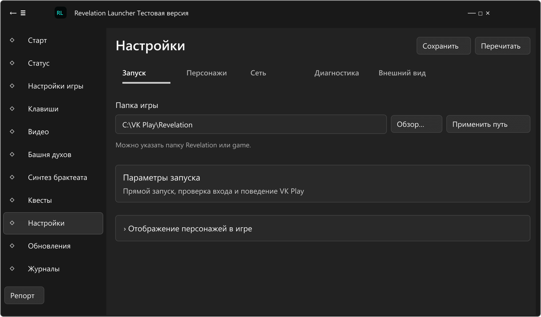This screenshot has width=541, height=317.
Task: Click the diamond icon beside Видео
Action: 12,131
